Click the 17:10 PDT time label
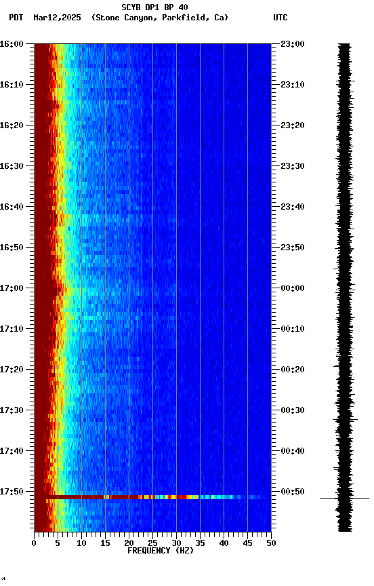Image resolution: width=374 pixels, height=586 pixels. pyautogui.click(x=12, y=329)
